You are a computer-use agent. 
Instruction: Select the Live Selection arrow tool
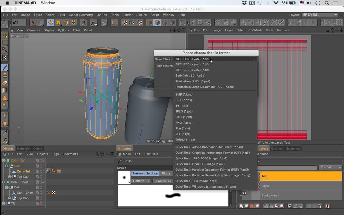[33, 23]
